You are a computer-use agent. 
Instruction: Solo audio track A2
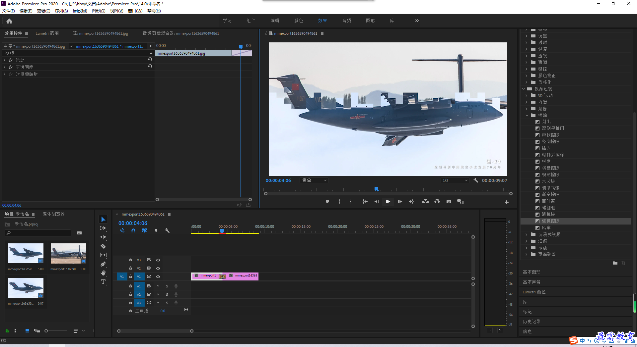click(167, 294)
